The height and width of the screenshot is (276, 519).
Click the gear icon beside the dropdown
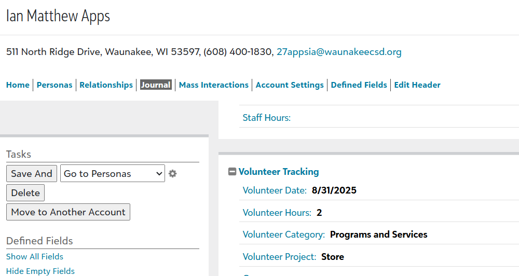[x=173, y=174]
